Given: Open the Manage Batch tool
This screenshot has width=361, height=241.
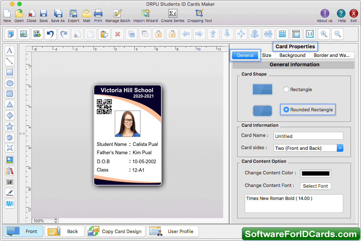Looking at the screenshot, I should [x=118, y=14].
